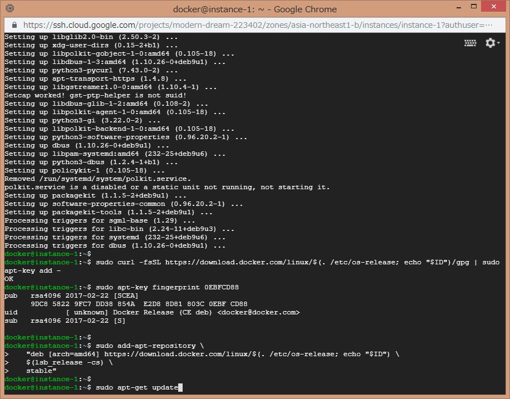This screenshot has height=399, width=510.
Task: Click 'pub rsa4096 2017-02-22 [SCEA]' line
Action: click(71, 295)
